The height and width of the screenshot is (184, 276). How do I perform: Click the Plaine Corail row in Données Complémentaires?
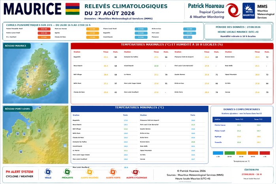[x=242, y=131]
